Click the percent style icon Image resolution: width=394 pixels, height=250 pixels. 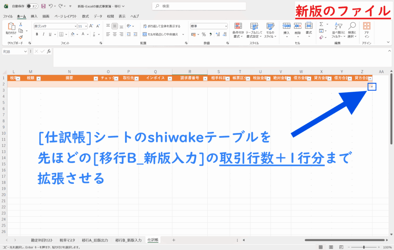[x=204, y=34]
